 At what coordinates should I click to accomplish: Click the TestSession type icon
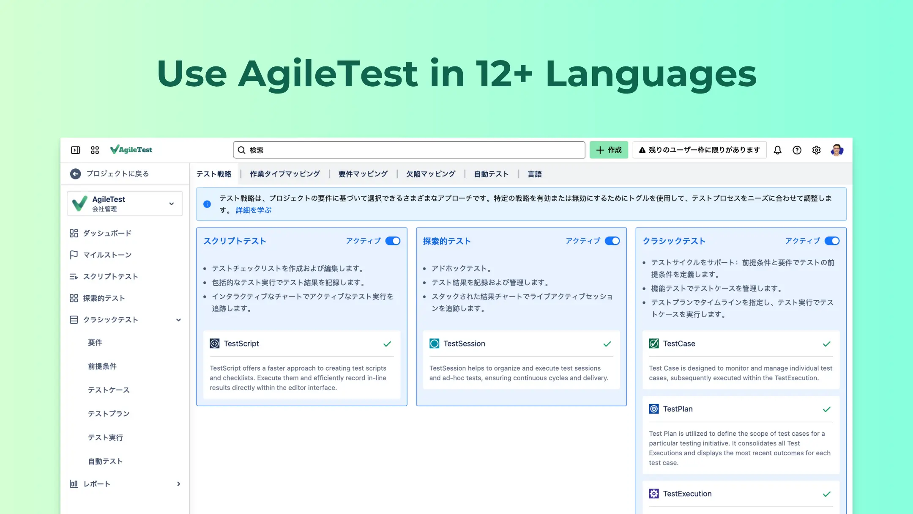[434, 344]
